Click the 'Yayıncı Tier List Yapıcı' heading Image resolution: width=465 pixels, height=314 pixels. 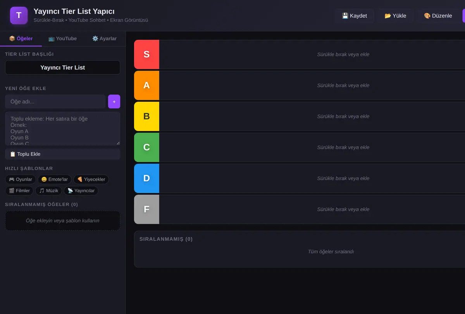tap(74, 12)
